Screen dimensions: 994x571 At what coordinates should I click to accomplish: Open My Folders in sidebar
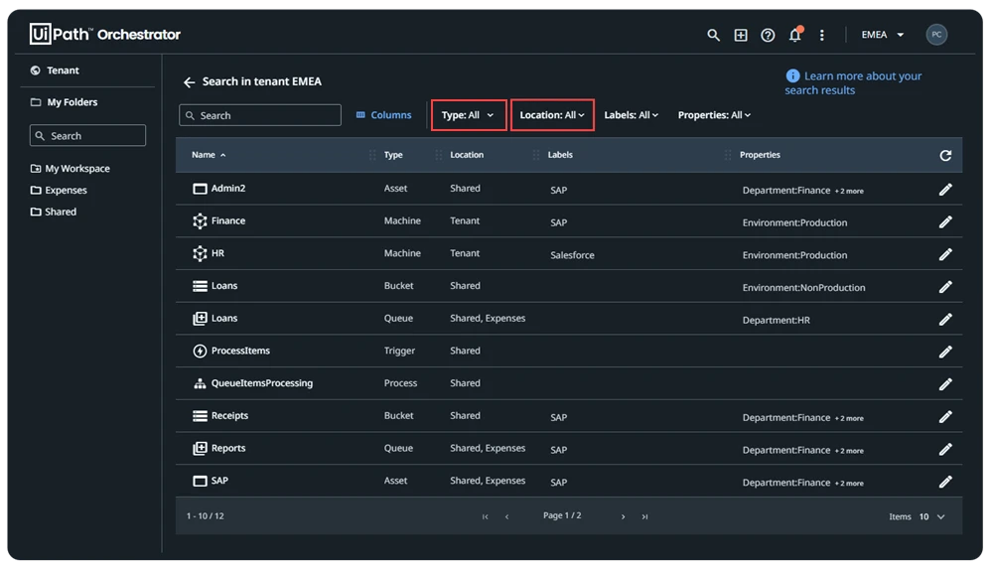pyautogui.click(x=64, y=102)
